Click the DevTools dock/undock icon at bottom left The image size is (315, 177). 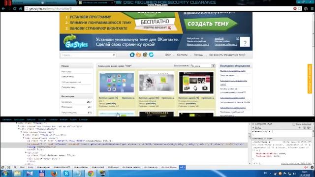point(2,167)
